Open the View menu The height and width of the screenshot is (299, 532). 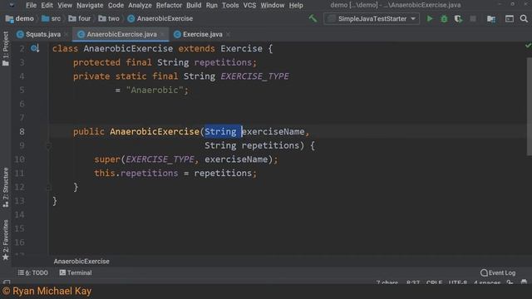[65, 5]
